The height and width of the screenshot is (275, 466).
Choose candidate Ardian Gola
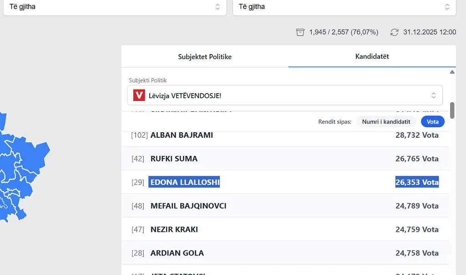coord(177,253)
